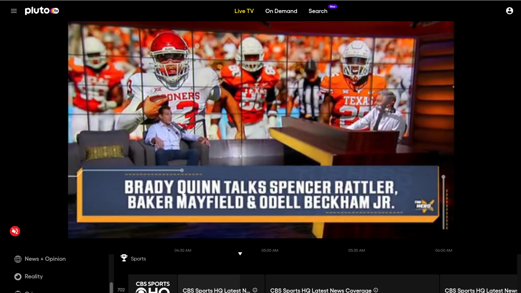Open the user account profile icon
521x293 pixels.
(x=509, y=11)
